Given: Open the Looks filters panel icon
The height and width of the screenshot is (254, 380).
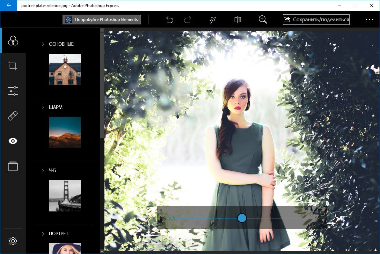Looking at the screenshot, I should [13, 41].
